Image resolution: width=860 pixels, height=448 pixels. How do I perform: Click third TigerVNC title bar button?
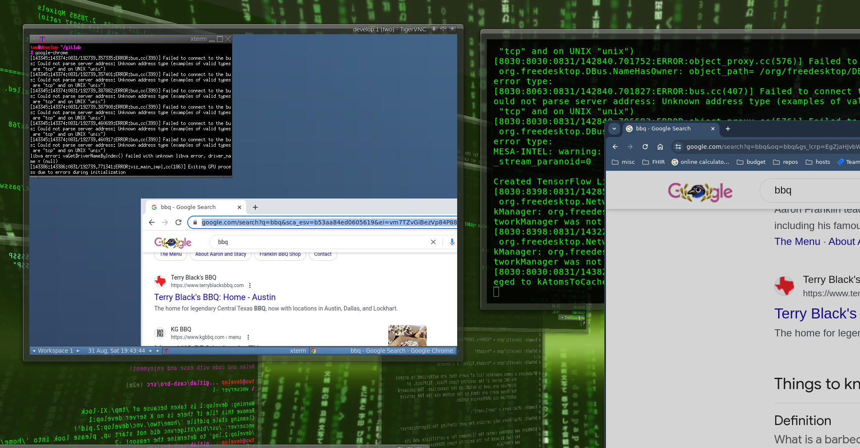click(453, 29)
